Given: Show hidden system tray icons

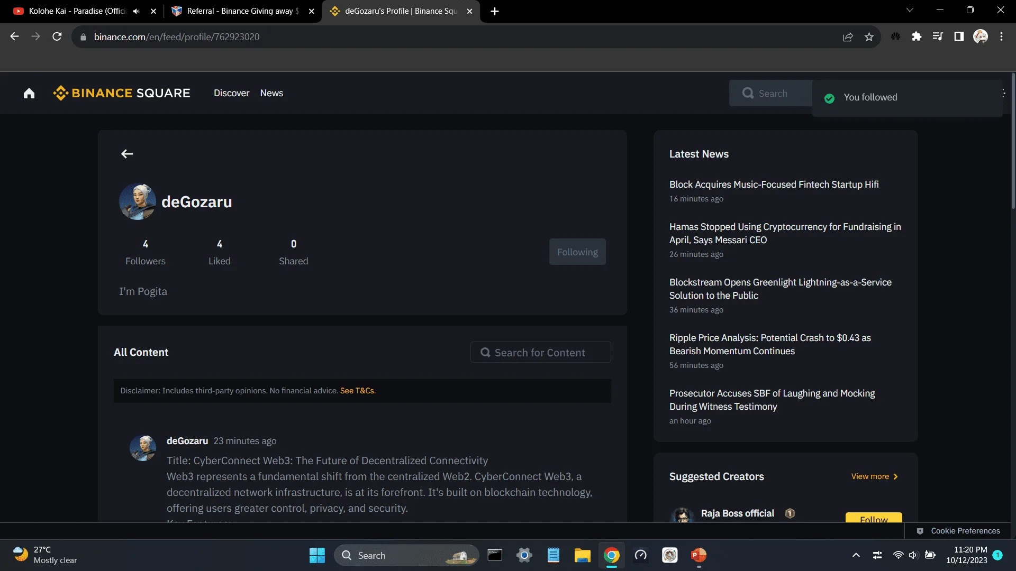Looking at the screenshot, I should (856, 555).
